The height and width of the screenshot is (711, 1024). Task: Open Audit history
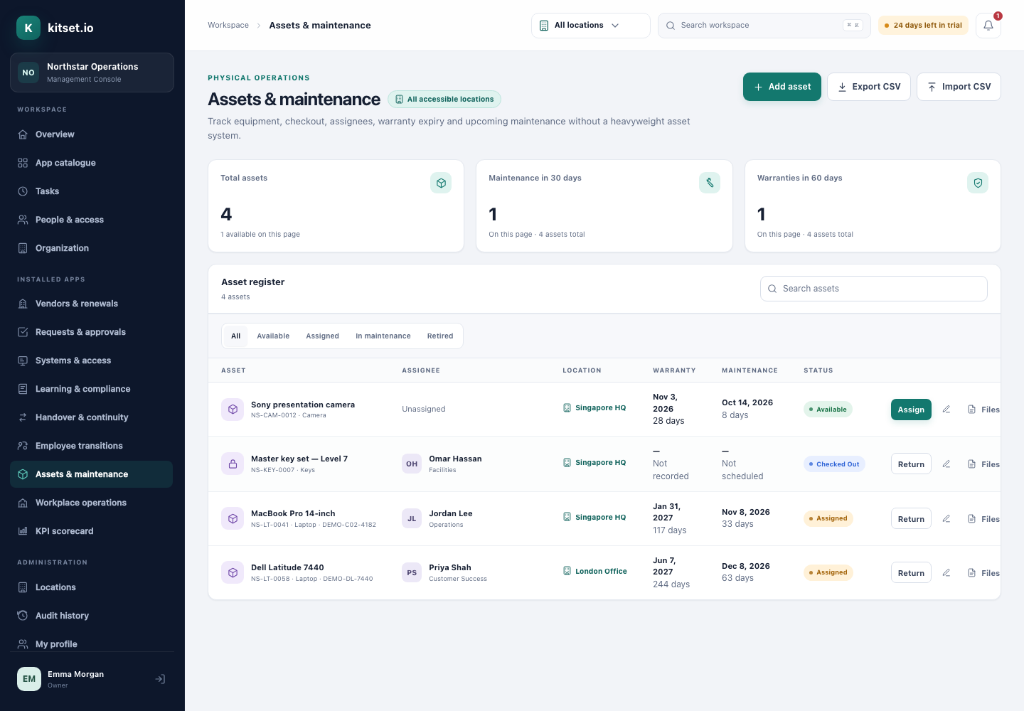[x=92, y=616]
